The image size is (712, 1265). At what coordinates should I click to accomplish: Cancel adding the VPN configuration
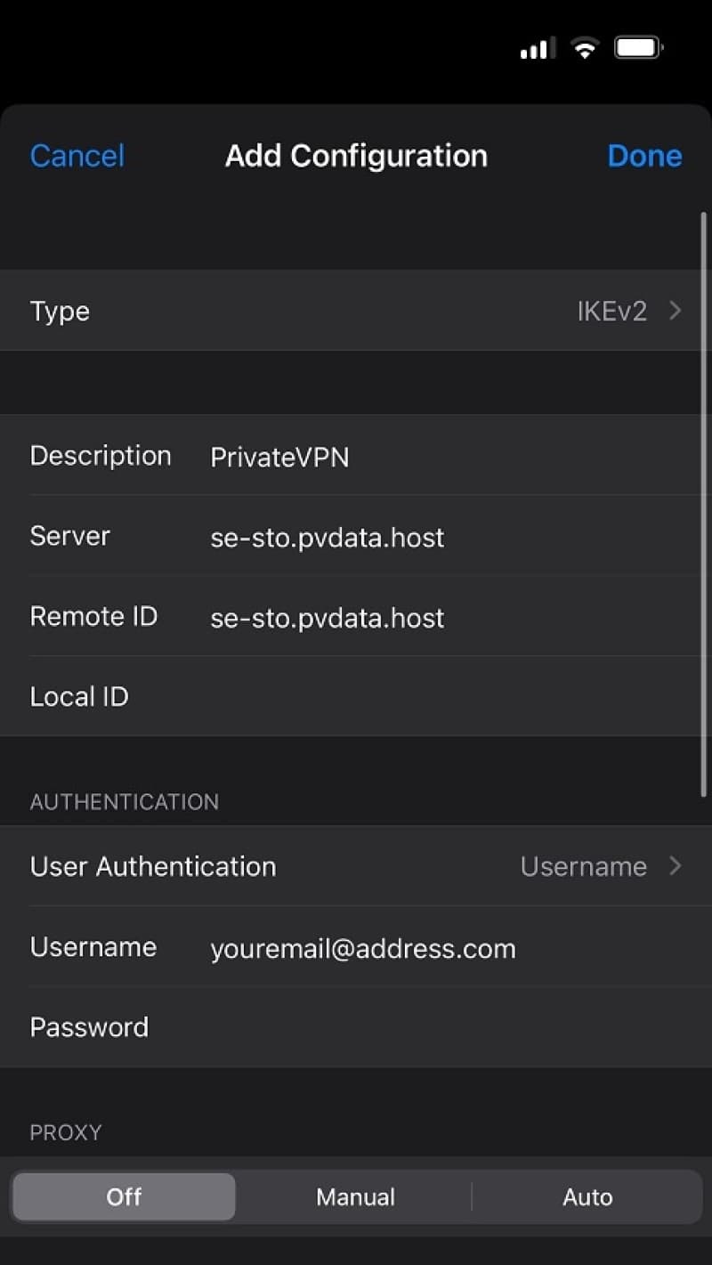tap(77, 156)
